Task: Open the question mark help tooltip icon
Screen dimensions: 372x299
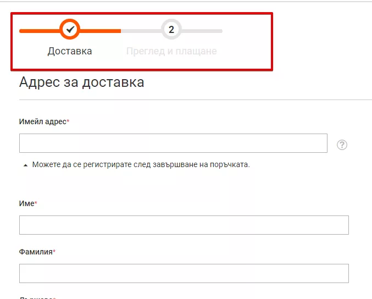Action: click(342, 145)
